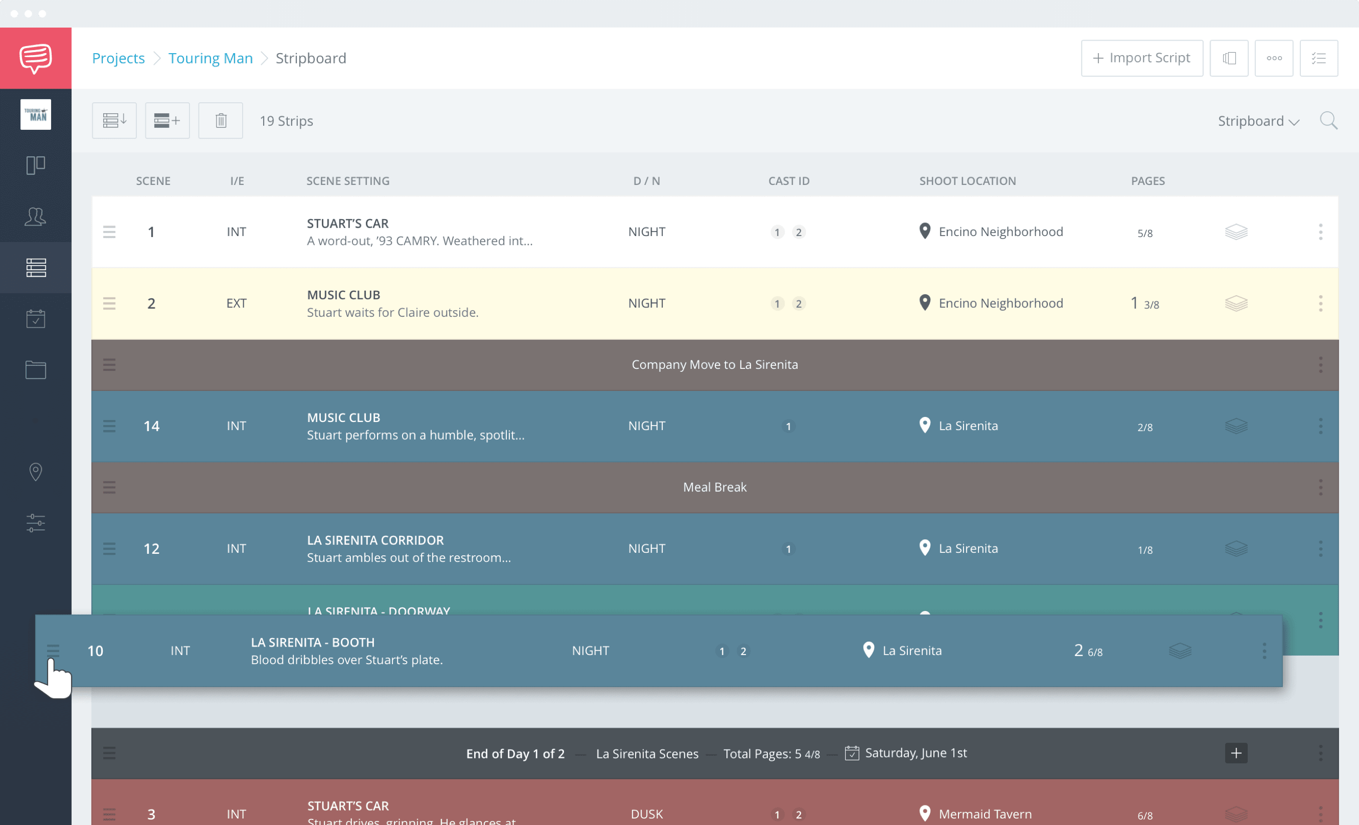The width and height of the screenshot is (1359, 825).
Task: Click layers icon on scene 10 row
Action: 1180,651
